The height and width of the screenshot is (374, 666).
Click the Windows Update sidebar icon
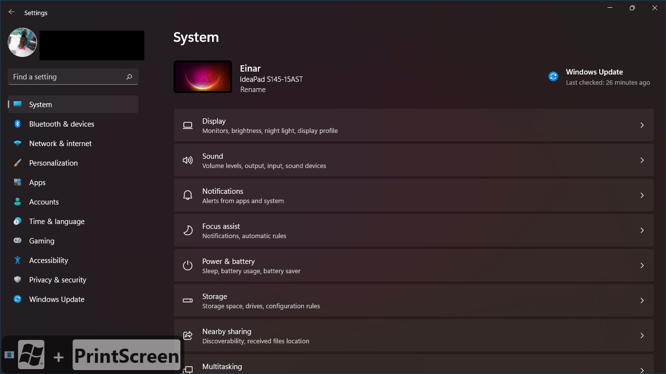tap(18, 299)
